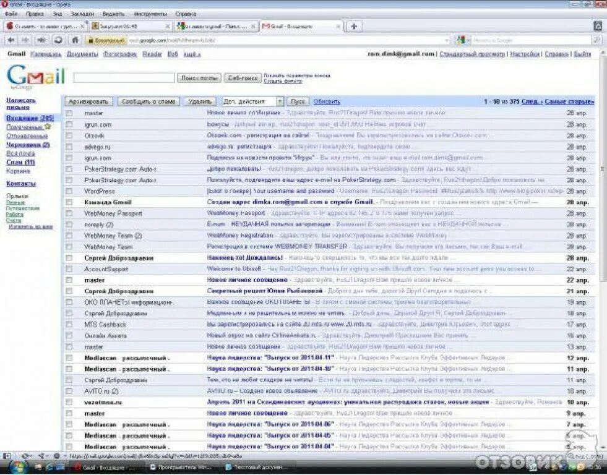This screenshot has height=475, width=607.
Task: Click the Google search field in toolbar
Action: (x=530, y=40)
